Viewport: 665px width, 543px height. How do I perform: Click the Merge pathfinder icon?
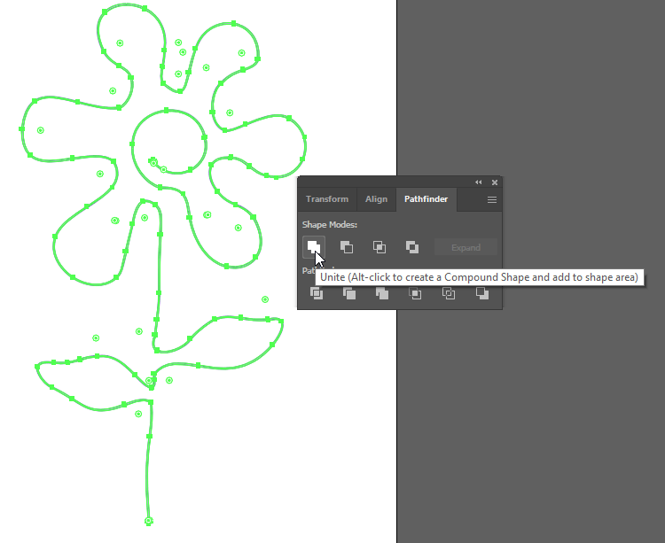382,293
